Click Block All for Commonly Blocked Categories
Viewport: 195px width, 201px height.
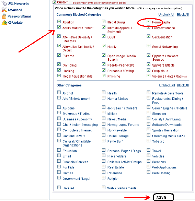pyautogui.click(x=183, y=15)
